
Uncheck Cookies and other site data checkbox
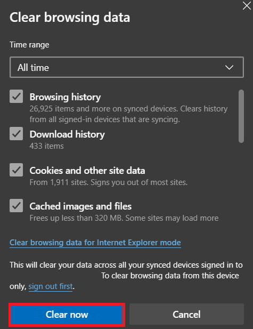pos(16,170)
